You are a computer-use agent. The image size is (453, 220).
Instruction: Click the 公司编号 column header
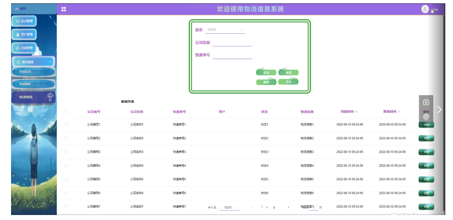(x=93, y=112)
